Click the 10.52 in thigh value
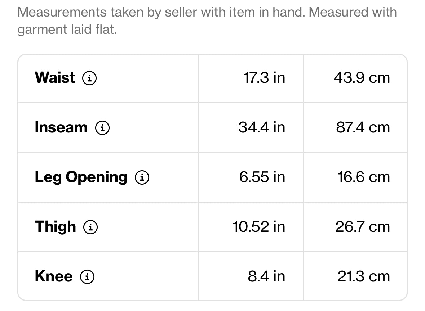 click(259, 227)
